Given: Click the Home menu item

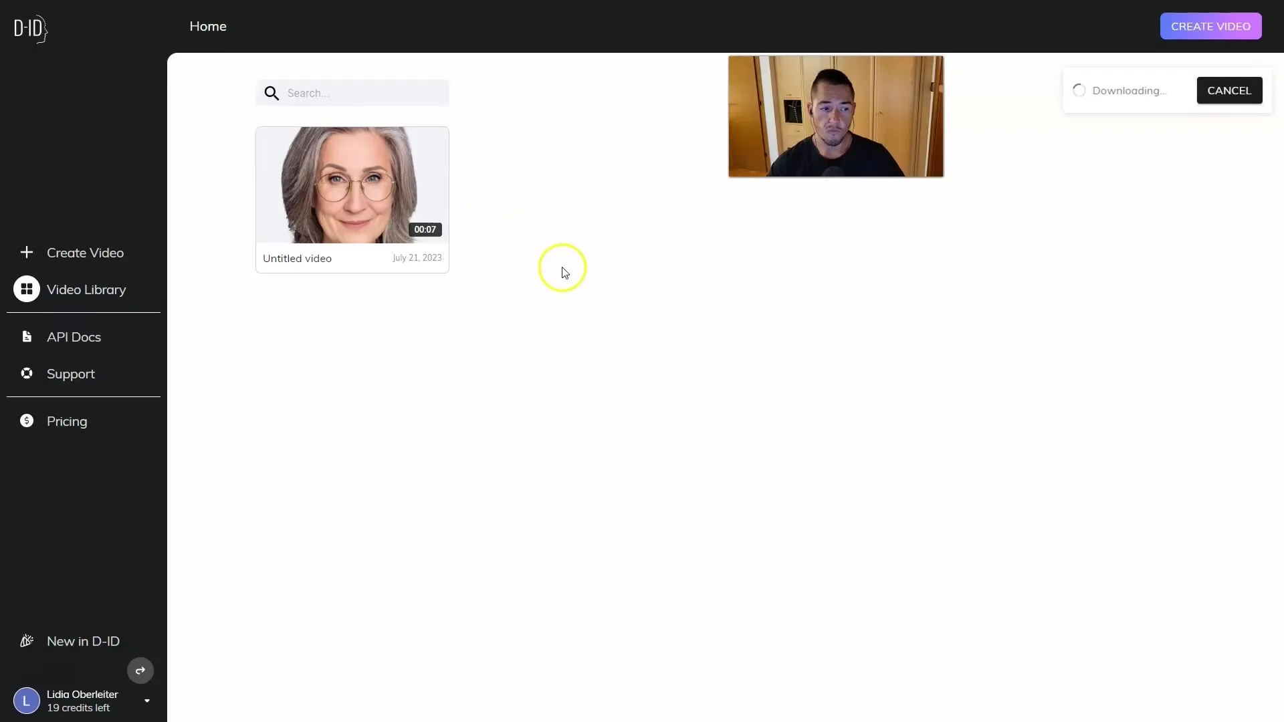Looking at the screenshot, I should coord(208,25).
